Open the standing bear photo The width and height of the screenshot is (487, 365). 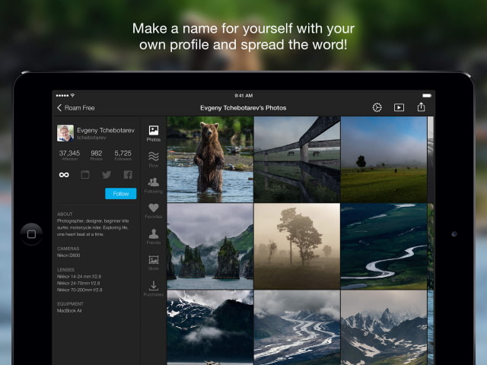(x=209, y=158)
